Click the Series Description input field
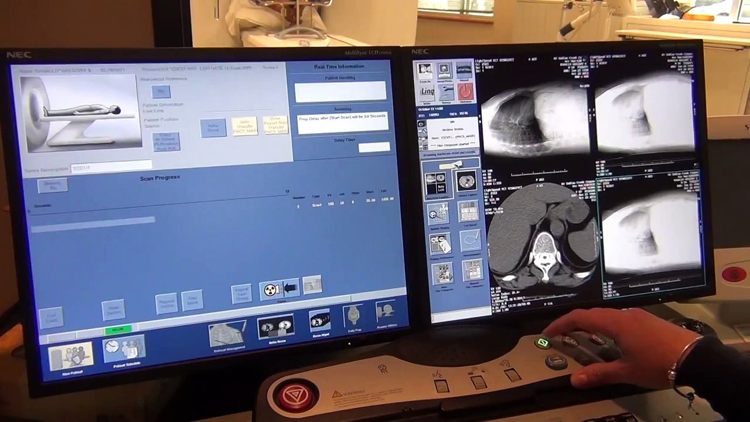Viewport: 750px width, 422px height. pyautogui.click(x=111, y=167)
